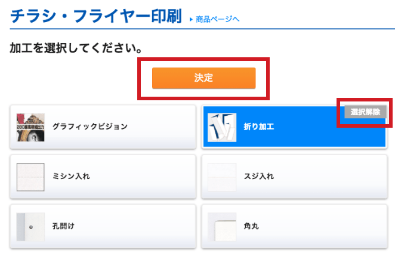Image resolution: width=395 pixels, height=265 pixels.
Task: Click the 孔開け hole punch thumbnail
Action: point(30,226)
